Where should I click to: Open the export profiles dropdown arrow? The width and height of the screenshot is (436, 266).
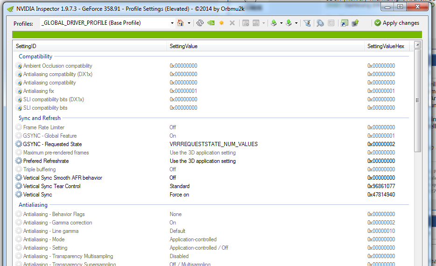coord(281,23)
